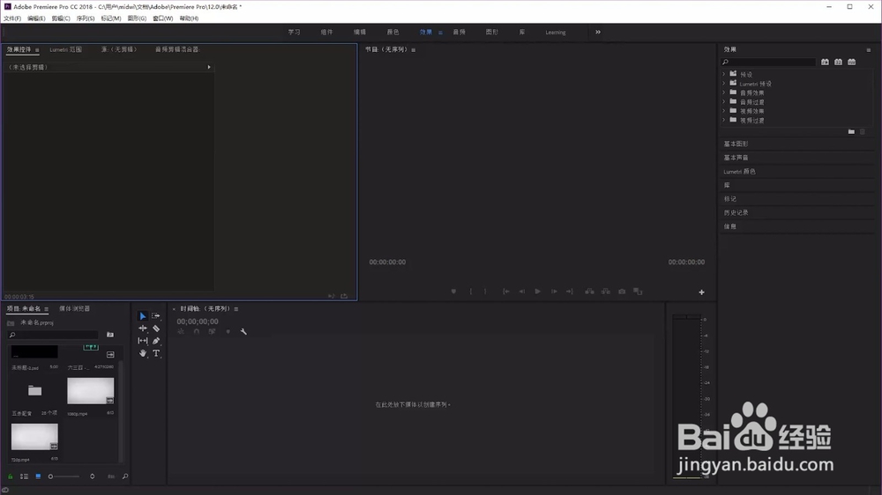882x495 pixels.
Task: Click Step Back 1 Frame button
Action: [521, 291]
